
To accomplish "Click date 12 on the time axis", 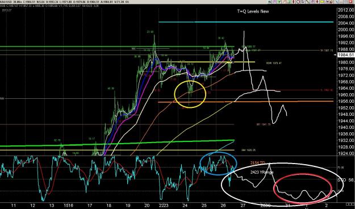I will point(32,206).
